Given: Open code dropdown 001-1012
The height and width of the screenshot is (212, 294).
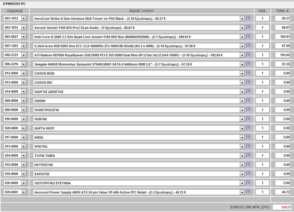Looking at the screenshot, I should coord(24,18).
